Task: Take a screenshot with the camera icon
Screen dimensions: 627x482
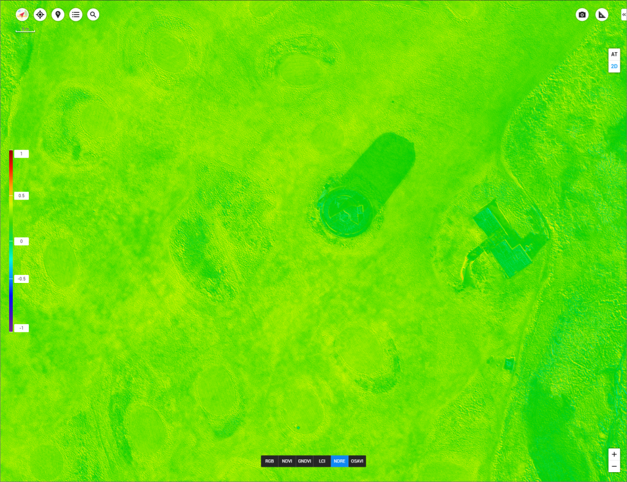Action: tap(582, 15)
